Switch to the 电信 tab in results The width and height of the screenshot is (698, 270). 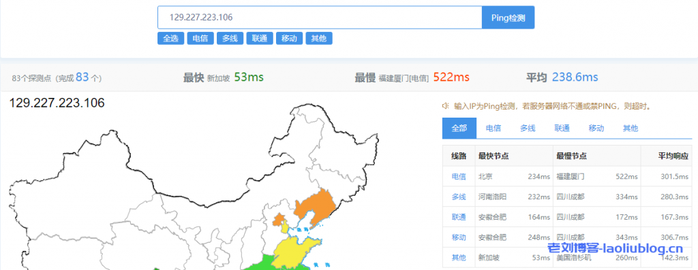(x=494, y=129)
